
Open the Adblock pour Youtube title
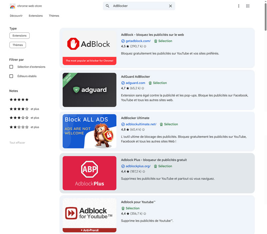coord(138,202)
